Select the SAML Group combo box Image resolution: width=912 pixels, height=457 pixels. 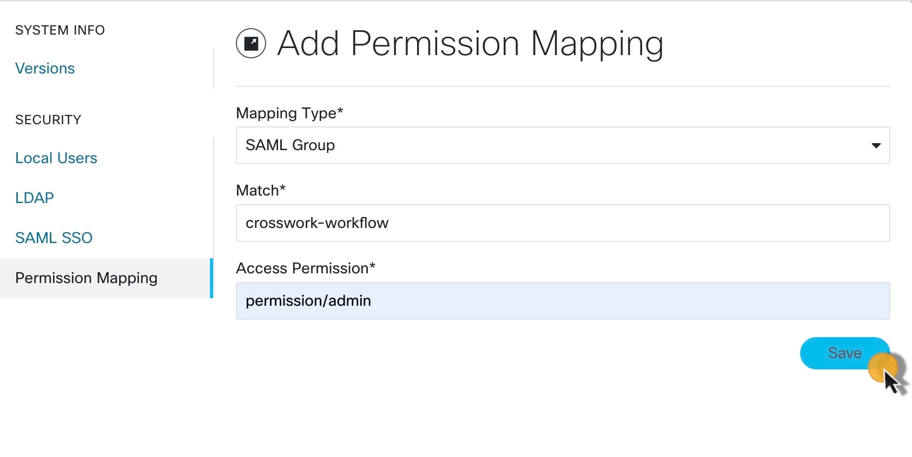click(563, 145)
